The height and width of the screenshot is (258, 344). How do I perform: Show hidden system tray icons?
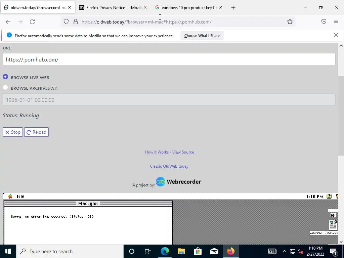tap(284, 251)
